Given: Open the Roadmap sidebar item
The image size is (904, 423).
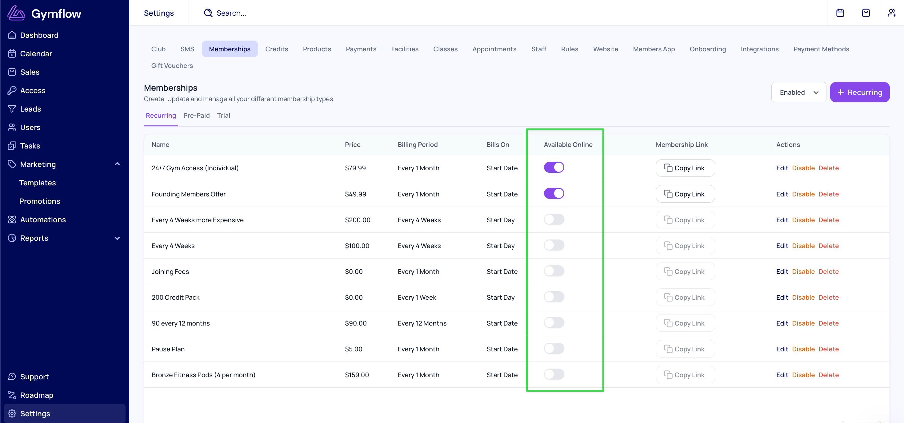Looking at the screenshot, I should (x=37, y=395).
